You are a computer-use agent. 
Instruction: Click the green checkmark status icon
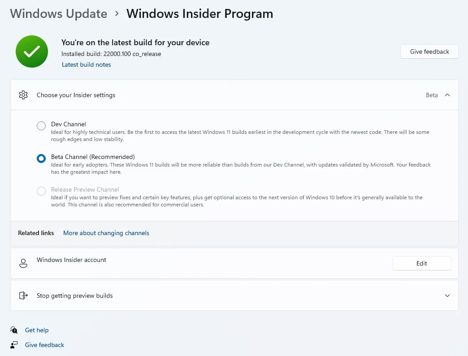point(32,52)
